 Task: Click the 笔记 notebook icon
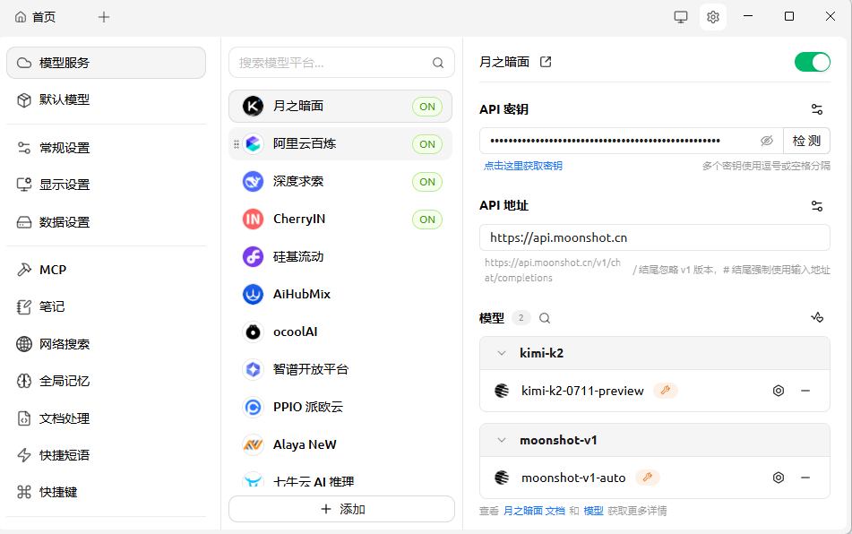click(x=24, y=307)
